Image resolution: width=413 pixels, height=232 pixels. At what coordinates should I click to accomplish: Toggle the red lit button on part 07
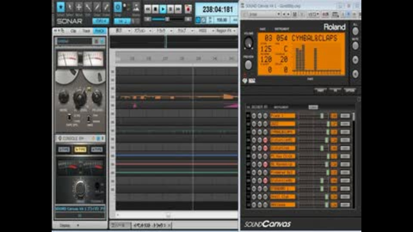pyautogui.click(x=265, y=165)
